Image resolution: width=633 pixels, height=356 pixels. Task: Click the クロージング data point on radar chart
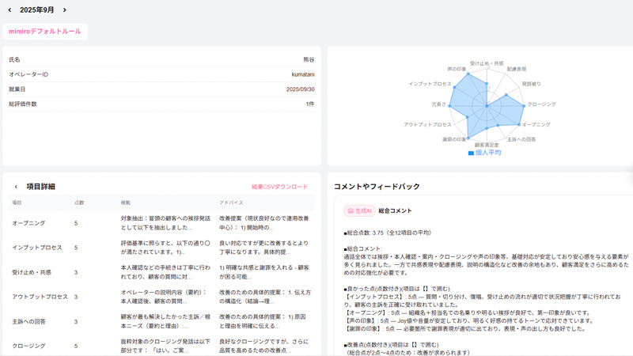click(523, 104)
